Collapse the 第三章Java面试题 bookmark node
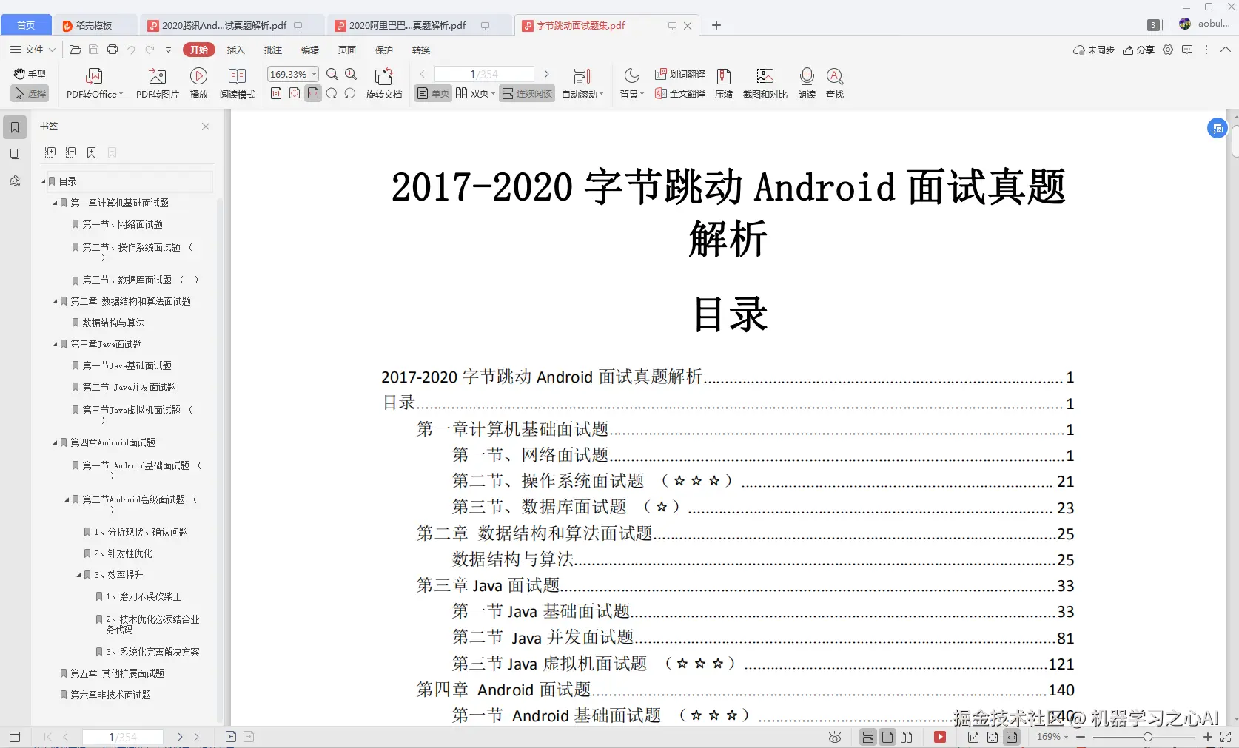 coord(53,344)
